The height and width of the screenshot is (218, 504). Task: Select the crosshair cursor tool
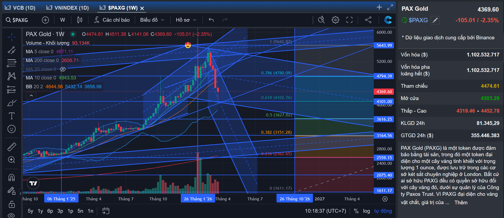click(x=12, y=37)
